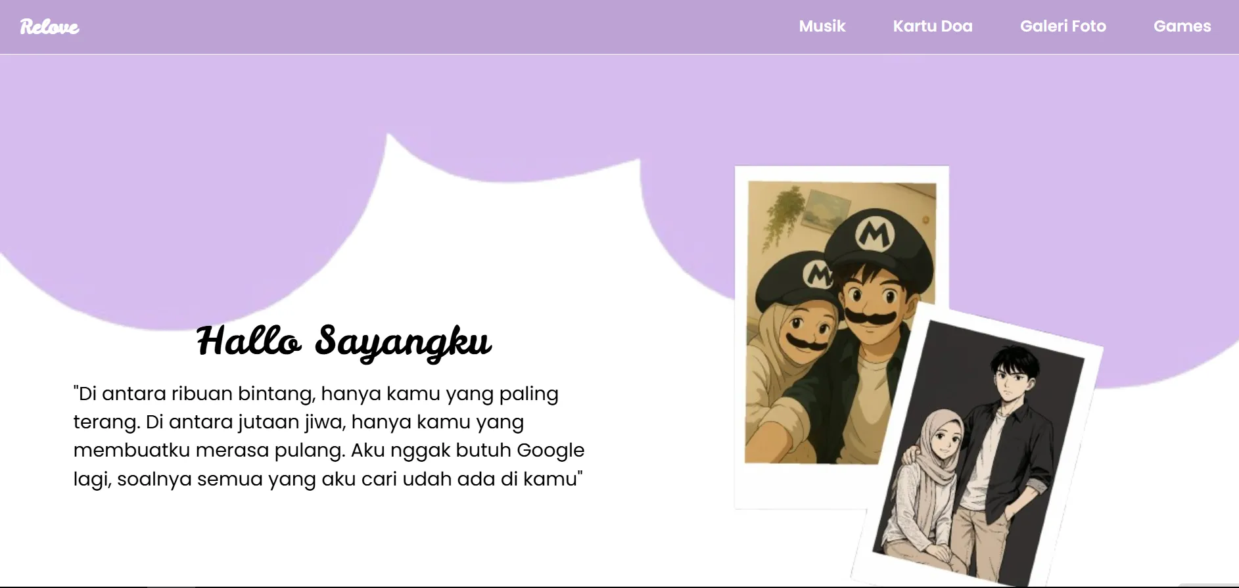Select Games in the navigation bar

(x=1182, y=26)
